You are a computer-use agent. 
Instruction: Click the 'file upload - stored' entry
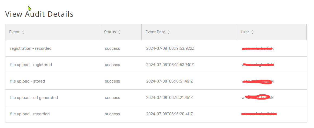click(x=28, y=81)
